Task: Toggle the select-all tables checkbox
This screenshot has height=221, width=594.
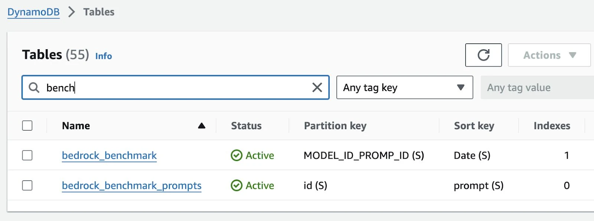Action: [x=27, y=125]
